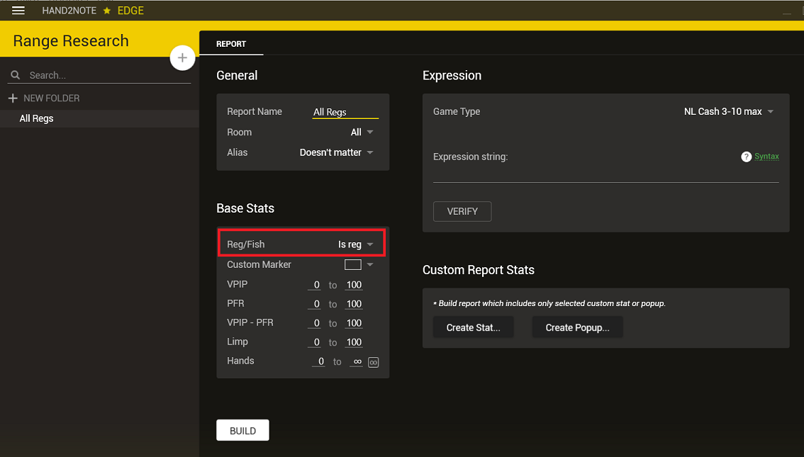Click the VERIFY button
Image resolution: width=804 pixels, height=457 pixels.
[x=462, y=212]
